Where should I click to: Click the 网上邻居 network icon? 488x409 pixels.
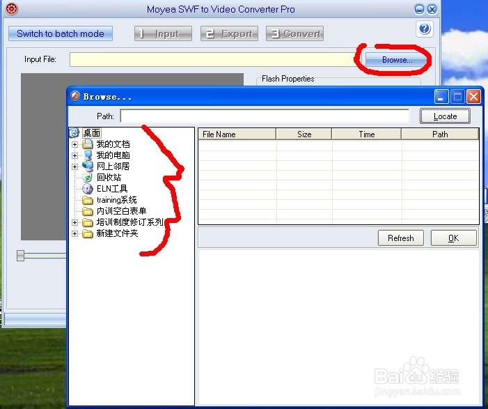point(88,167)
